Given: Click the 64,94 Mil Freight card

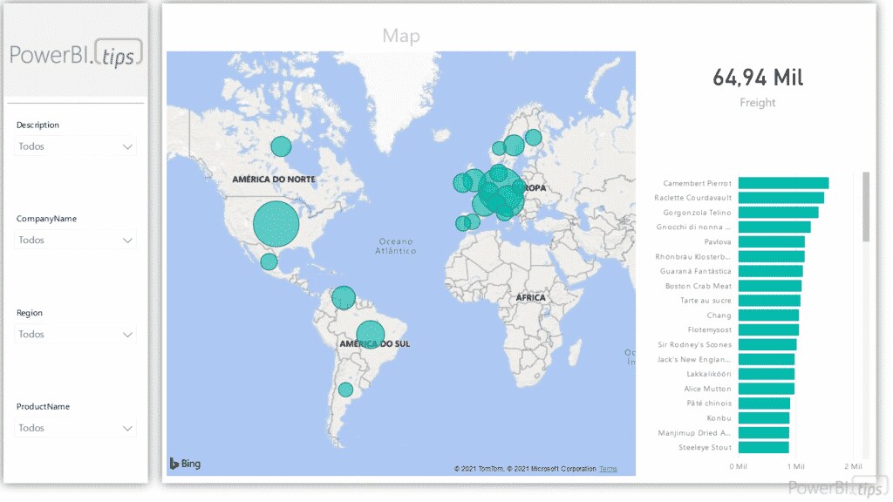Looking at the screenshot, I should (758, 87).
